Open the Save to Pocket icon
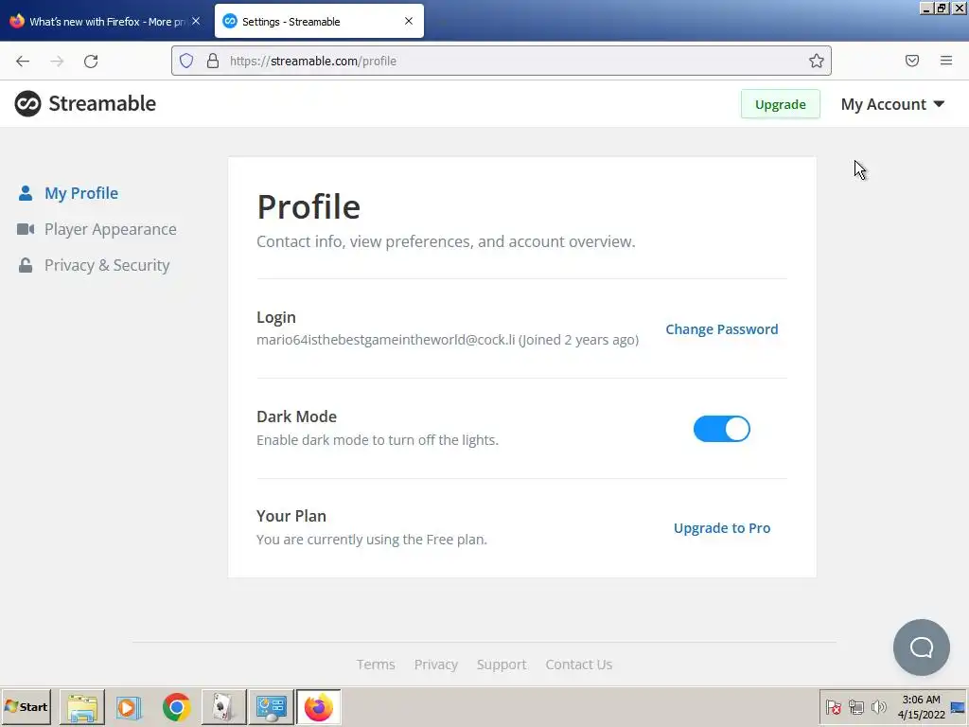This screenshot has width=969, height=727. [x=912, y=61]
